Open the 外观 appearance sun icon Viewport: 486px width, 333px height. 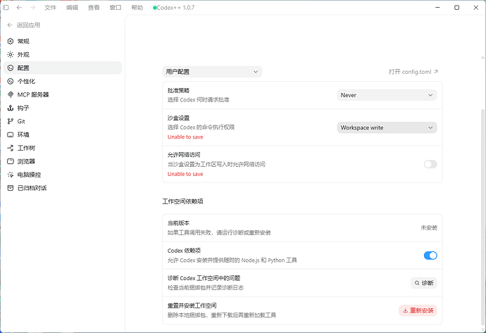pyautogui.click(x=11, y=54)
